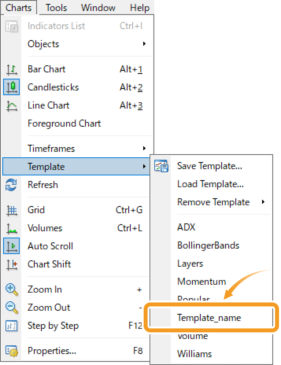Click the Zoom In label
The width and height of the screenshot is (281, 365).
pyautogui.click(x=44, y=289)
